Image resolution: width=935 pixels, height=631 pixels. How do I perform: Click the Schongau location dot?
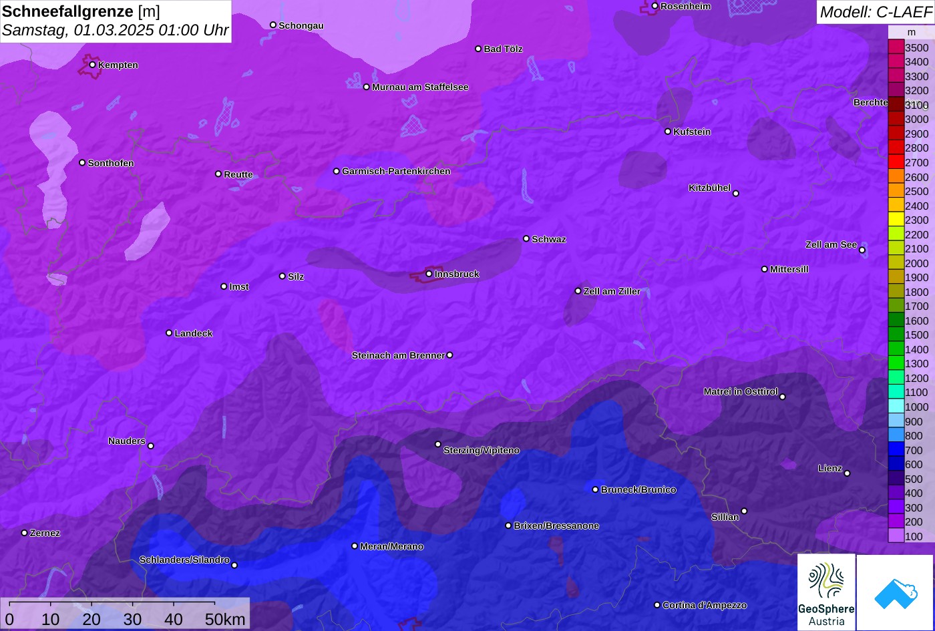pos(273,25)
